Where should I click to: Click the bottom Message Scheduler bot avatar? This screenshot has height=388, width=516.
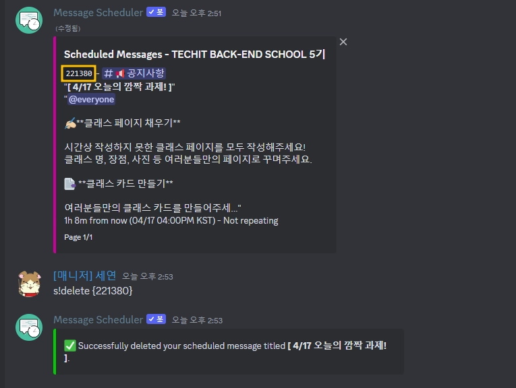click(x=29, y=327)
